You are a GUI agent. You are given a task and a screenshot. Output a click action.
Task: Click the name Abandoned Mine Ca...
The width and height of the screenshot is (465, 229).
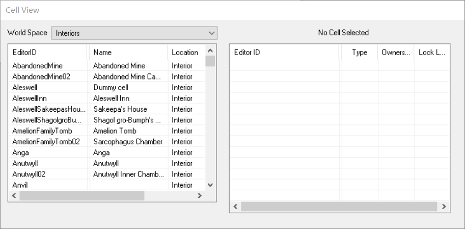127,77
